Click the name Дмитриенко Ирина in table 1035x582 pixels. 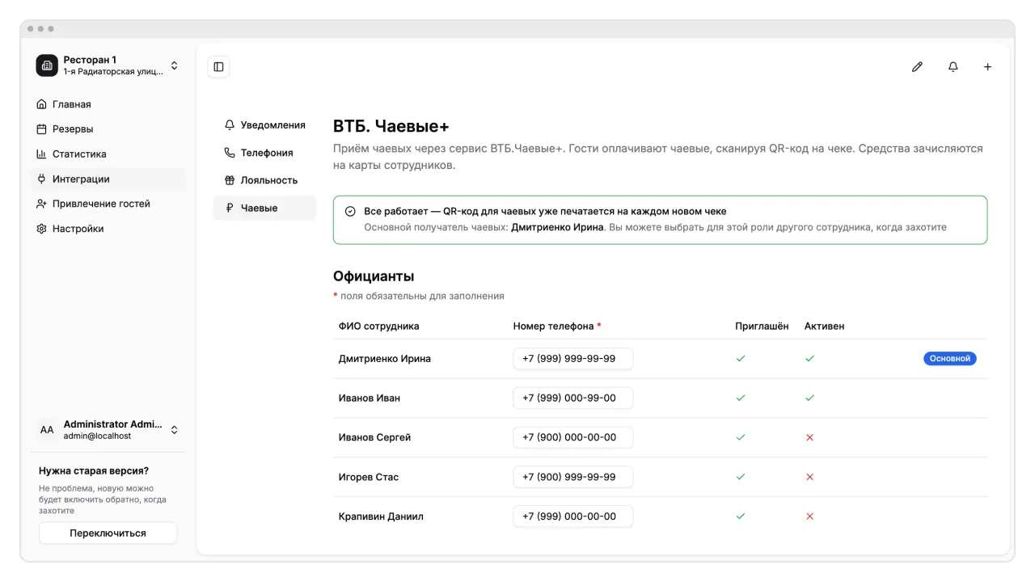384,359
